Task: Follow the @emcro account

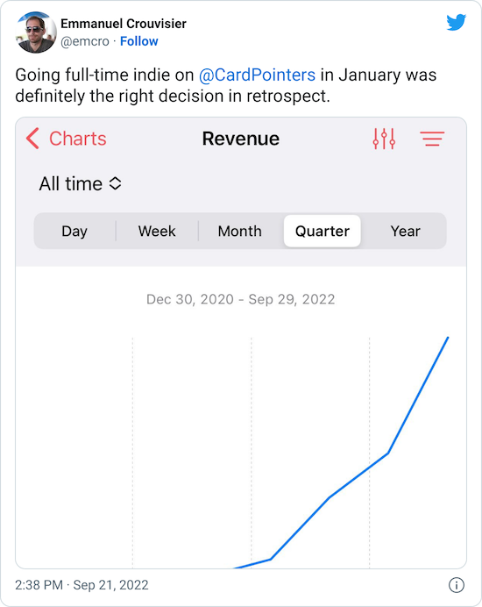Action: coord(138,41)
